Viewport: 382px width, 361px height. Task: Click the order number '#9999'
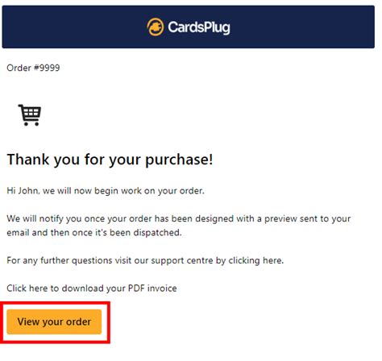[47, 68]
